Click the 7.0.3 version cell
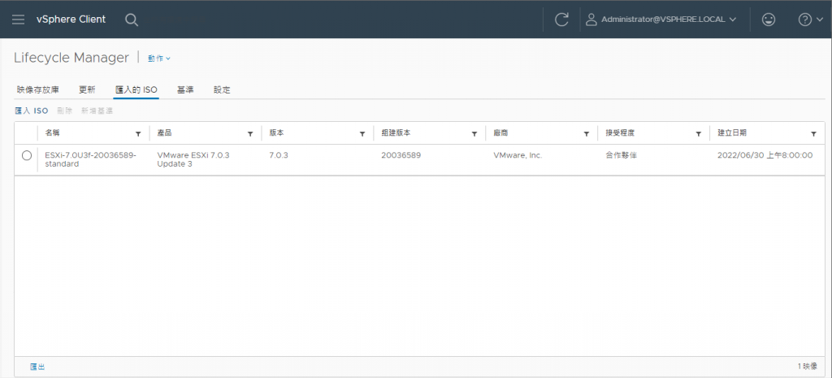Screen dimensions: 832x378 click(279, 155)
